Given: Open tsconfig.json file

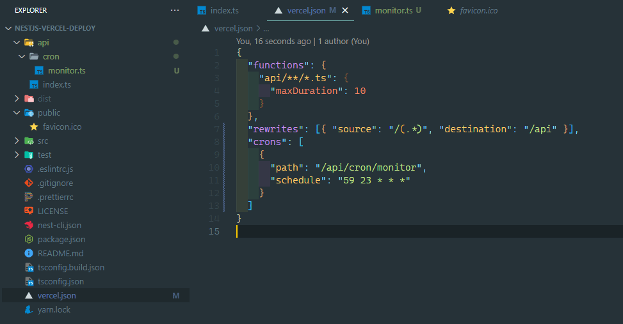Looking at the screenshot, I should click(60, 281).
